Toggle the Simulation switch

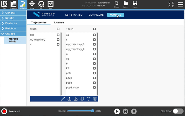coord(178,111)
